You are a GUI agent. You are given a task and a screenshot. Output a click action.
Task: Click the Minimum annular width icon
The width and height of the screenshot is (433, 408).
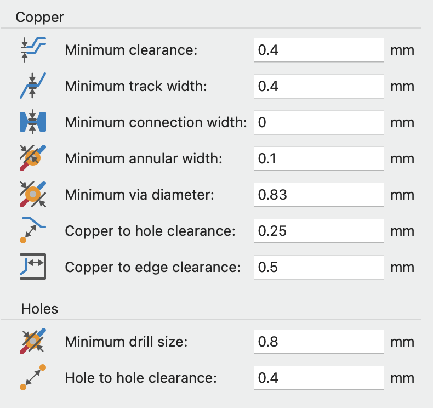(33, 158)
